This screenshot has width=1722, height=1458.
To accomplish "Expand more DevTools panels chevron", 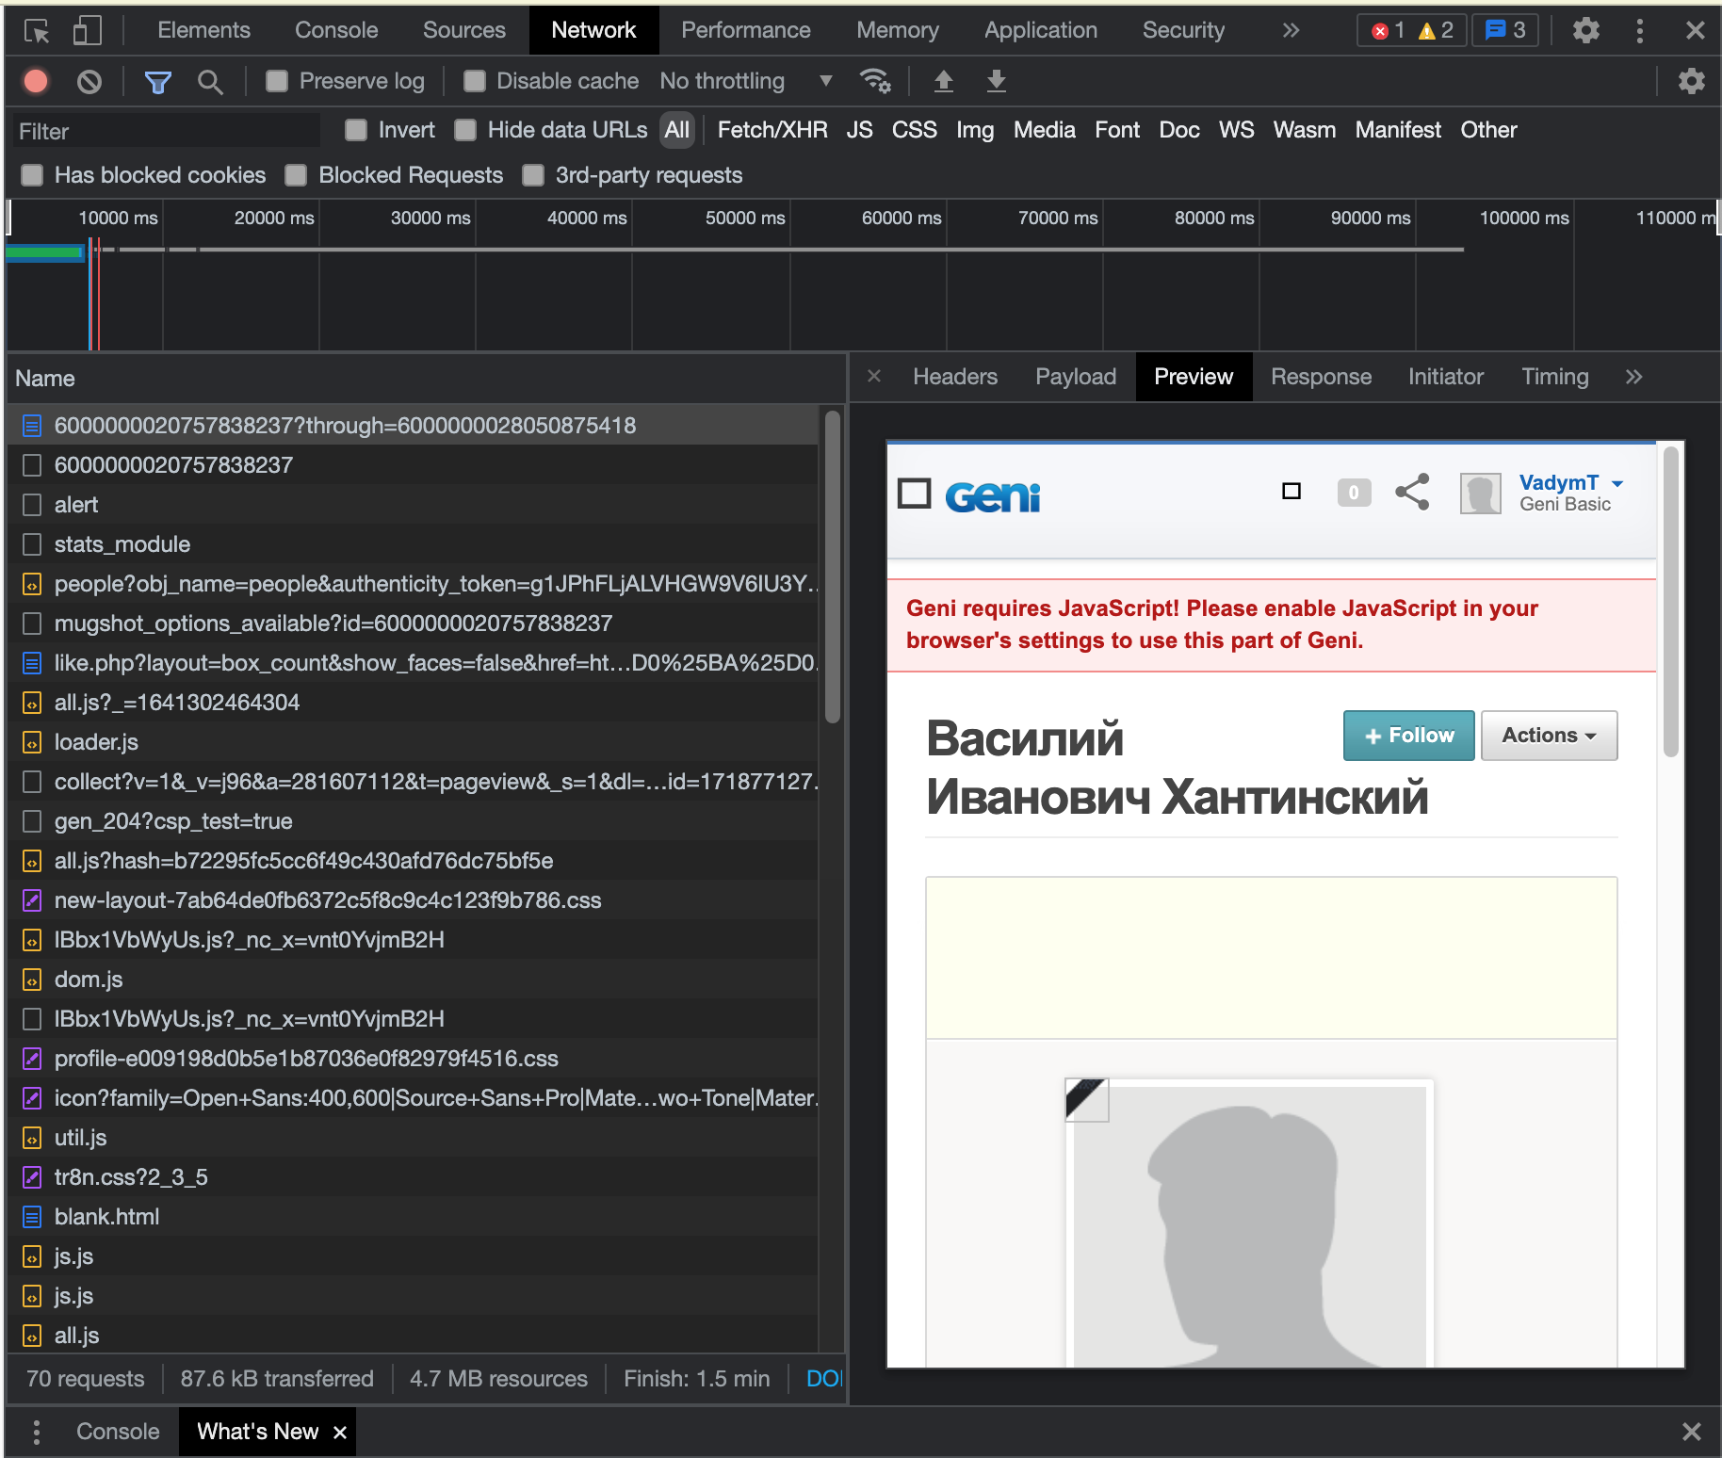I will point(1291,31).
